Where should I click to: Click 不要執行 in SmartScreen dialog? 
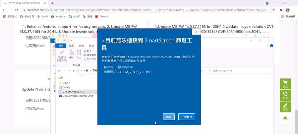pyautogui.click(x=187, y=117)
